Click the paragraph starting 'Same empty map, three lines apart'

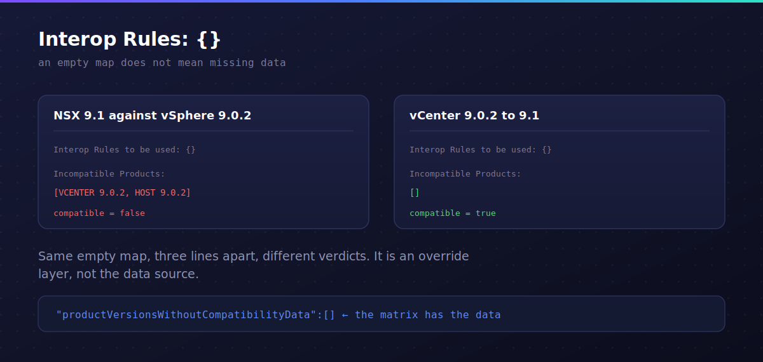pyautogui.click(x=254, y=265)
